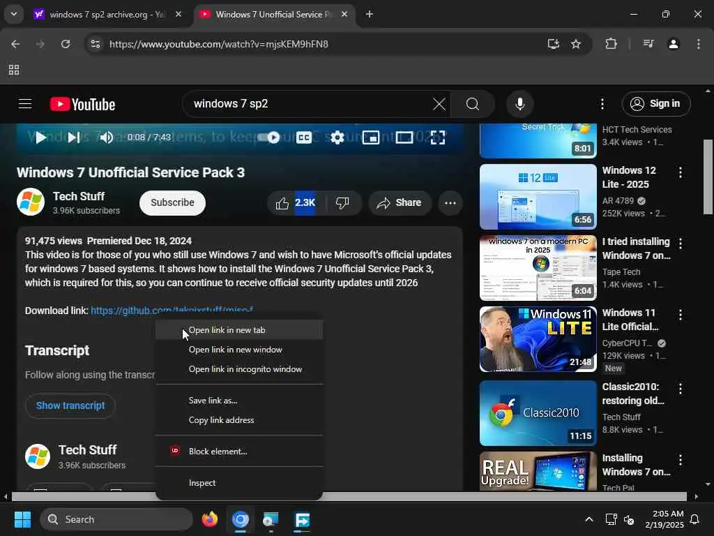Open media controls icon in toolbar
The width and height of the screenshot is (714, 536).
click(x=648, y=44)
